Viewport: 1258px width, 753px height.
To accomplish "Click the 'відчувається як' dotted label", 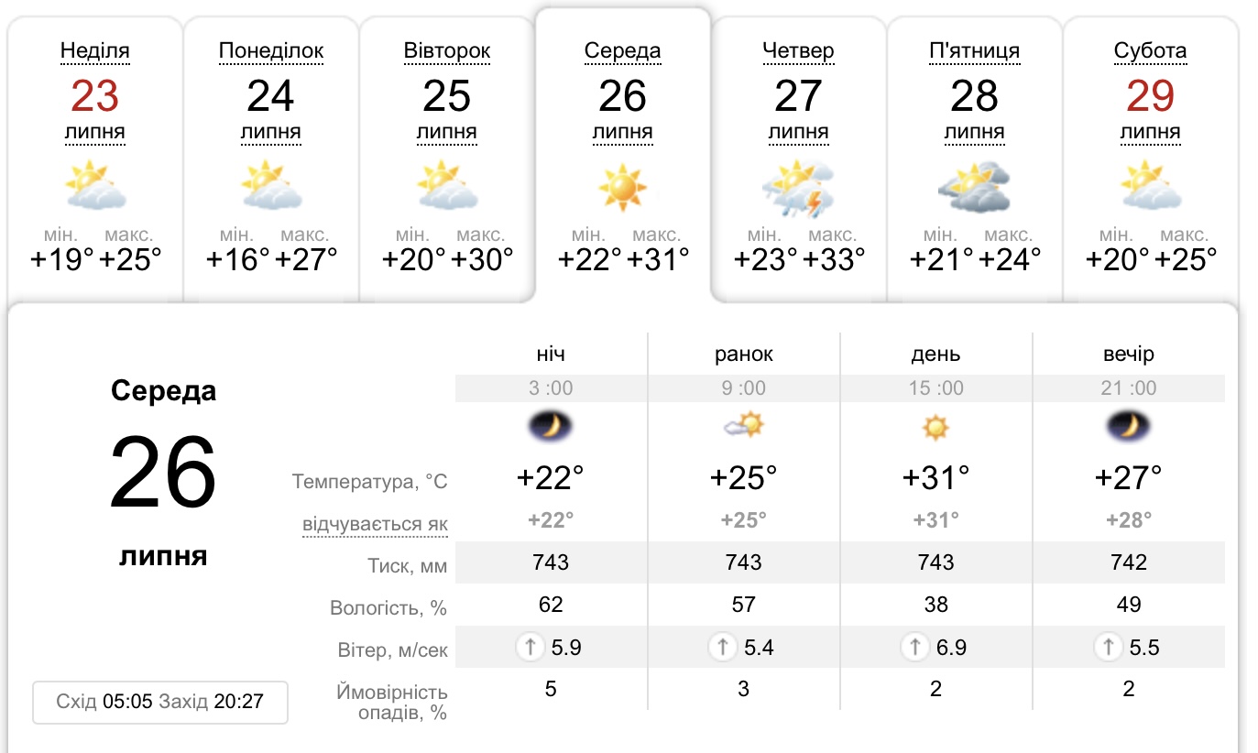I will coord(375,525).
